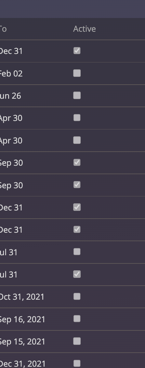
Task: Click the Dec 31, 2021 date cell
Action: [22, 364]
